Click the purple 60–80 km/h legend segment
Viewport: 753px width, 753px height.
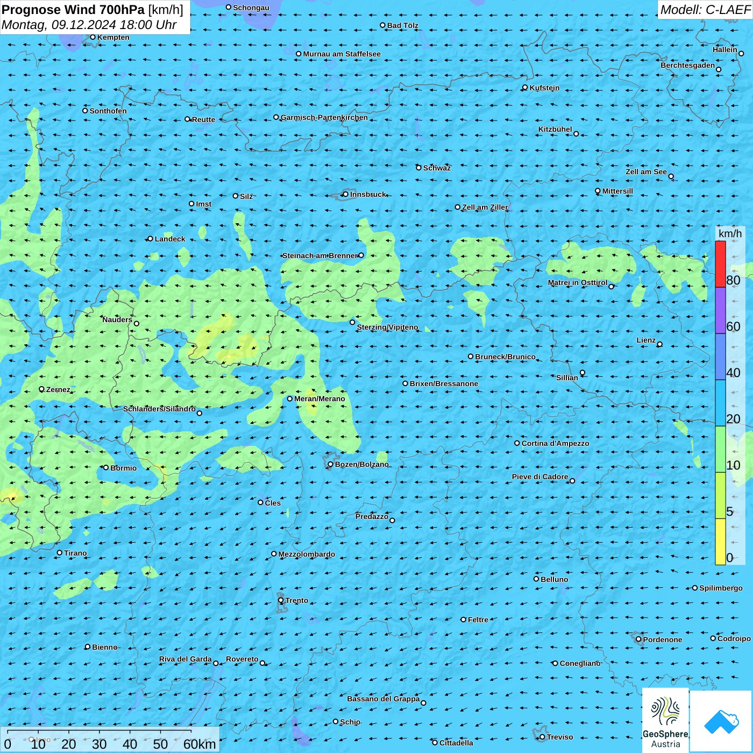[720, 311]
